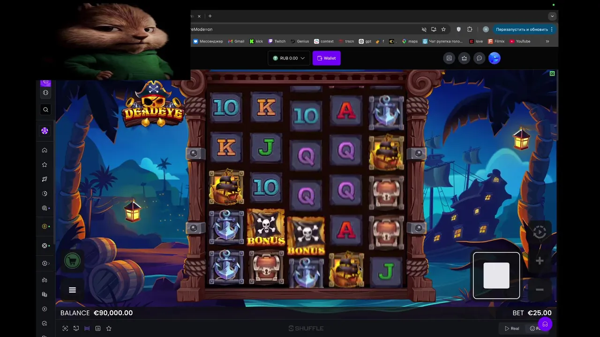This screenshot has height=337, width=600.
Task: Open the purple bars icon under game
Action: [87, 329]
